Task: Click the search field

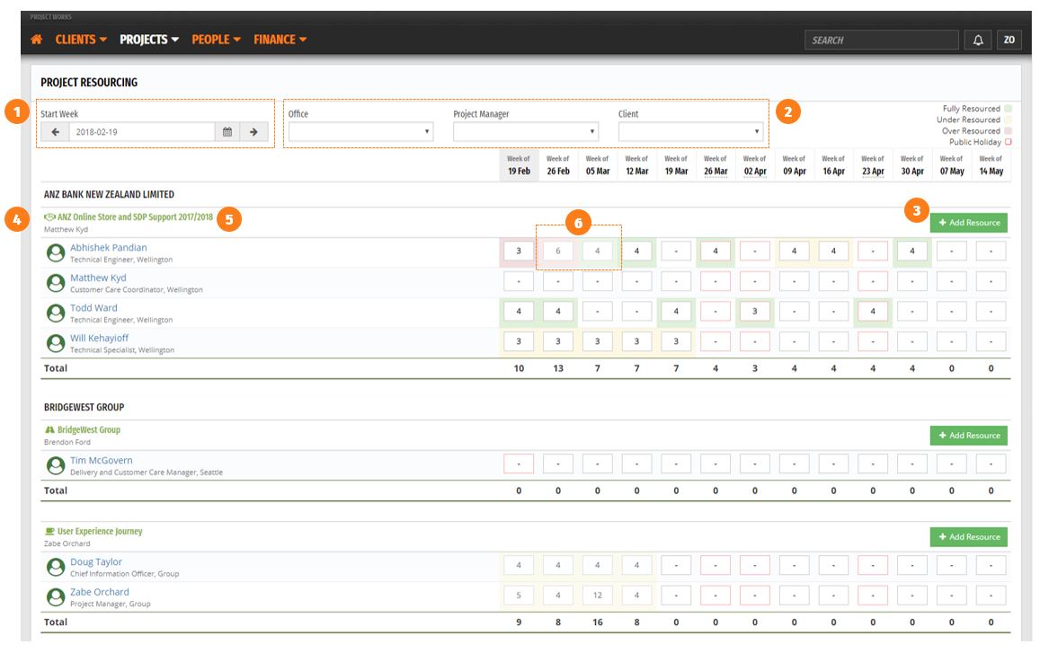Action: pyautogui.click(x=882, y=40)
